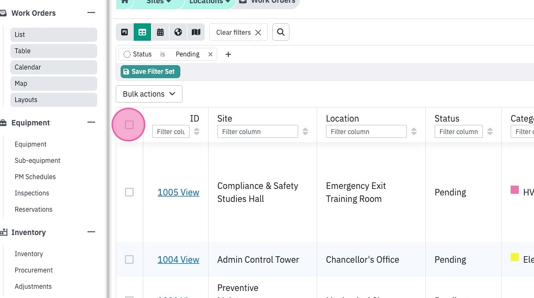Collapse the Inventory sidebar section
This screenshot has width=534, height=298.
click(91, 232)
